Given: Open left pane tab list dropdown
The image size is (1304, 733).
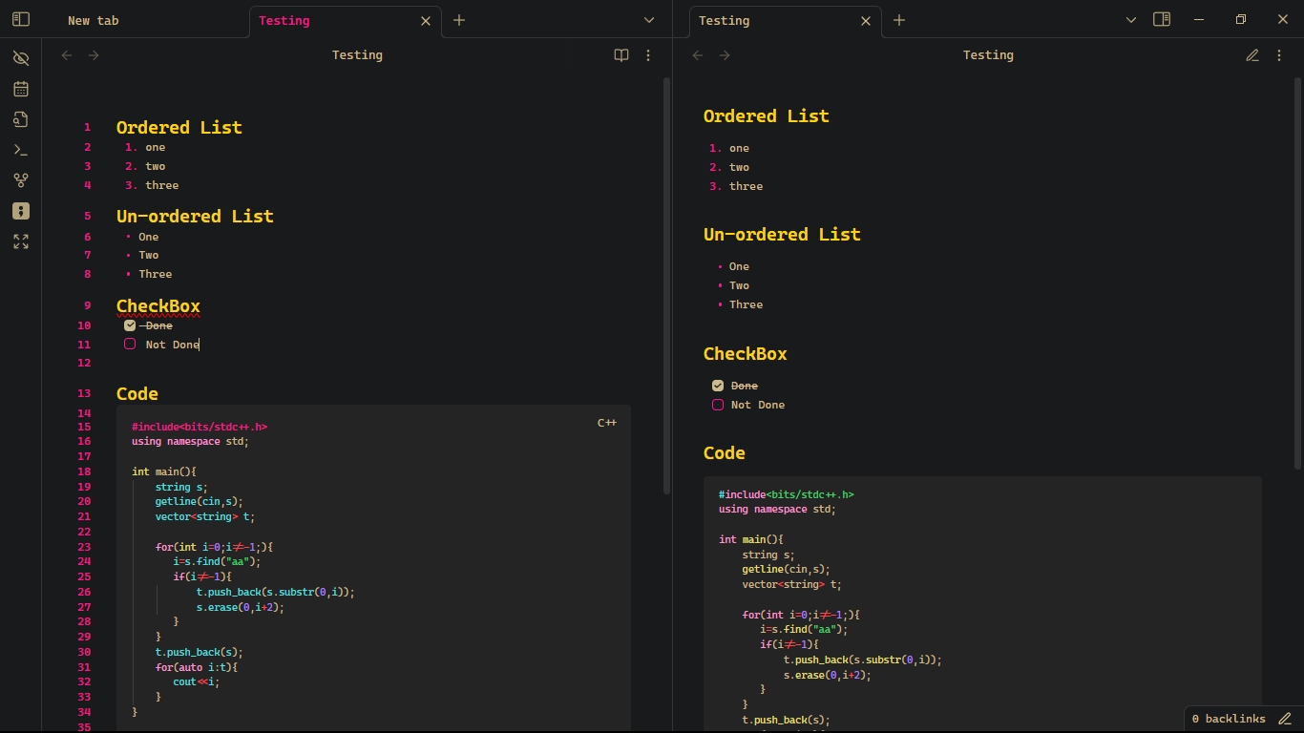Looking at the screenshot, I should point(649,20).
